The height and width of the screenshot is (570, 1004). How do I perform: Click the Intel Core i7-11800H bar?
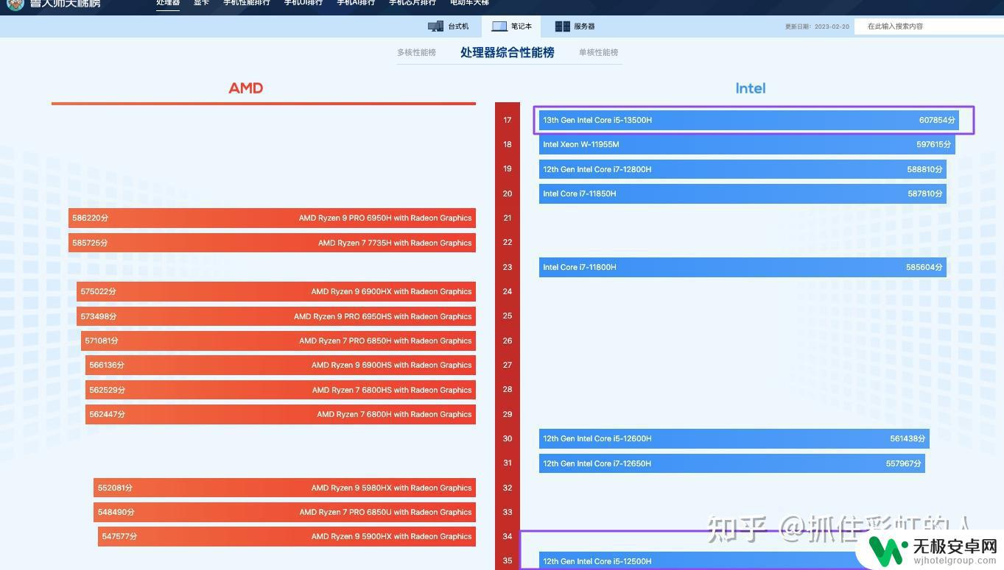click(743, 267)
